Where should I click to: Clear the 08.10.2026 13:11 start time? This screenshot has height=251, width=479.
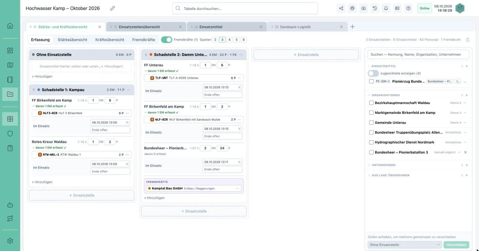(x=239, y=162)
